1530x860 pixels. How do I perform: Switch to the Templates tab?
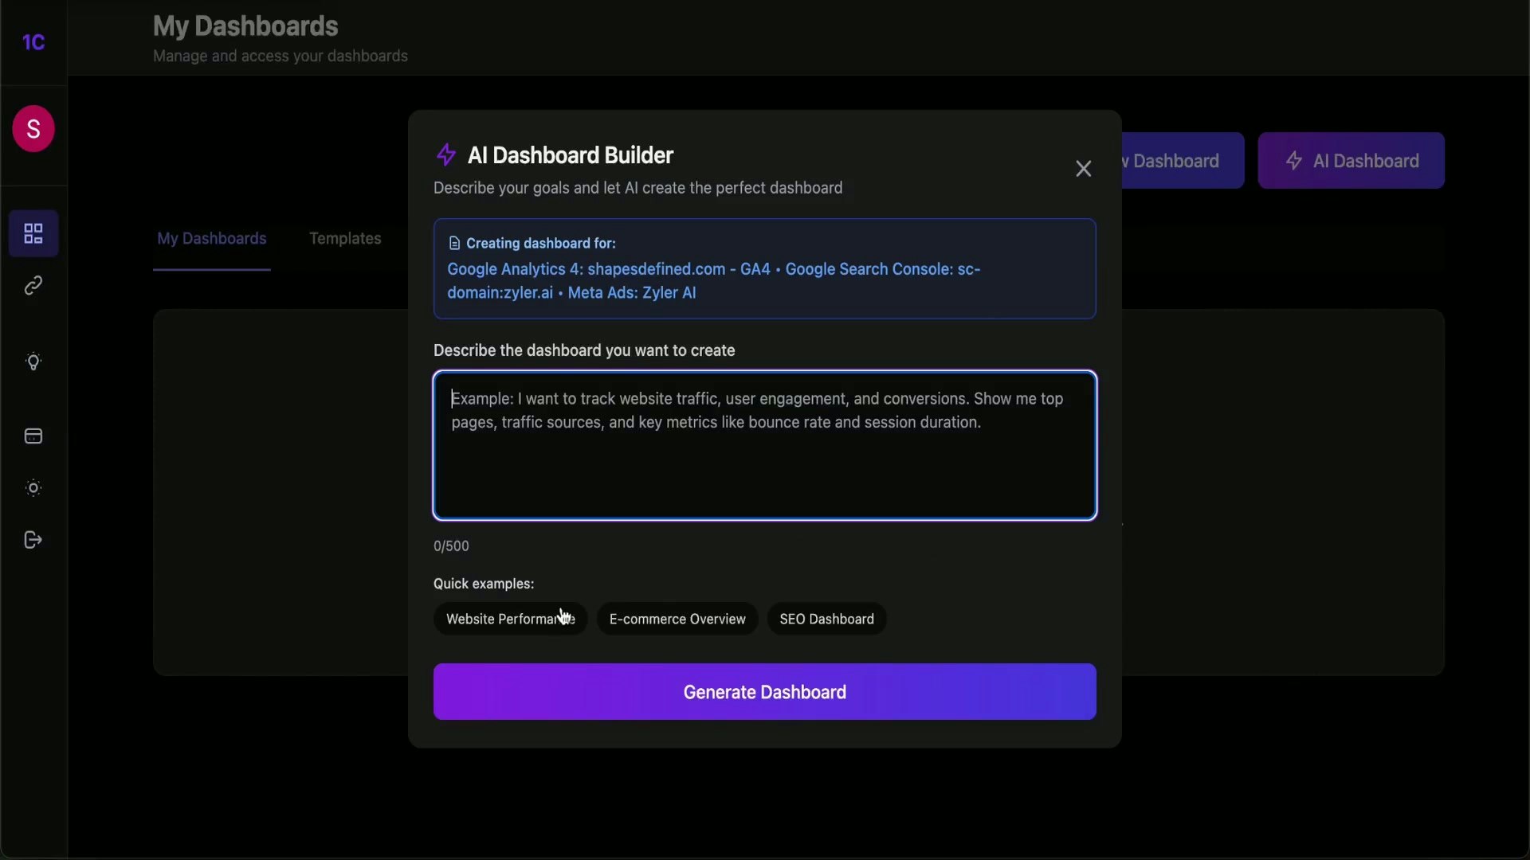pyautogui.click(x=345, y=239)
